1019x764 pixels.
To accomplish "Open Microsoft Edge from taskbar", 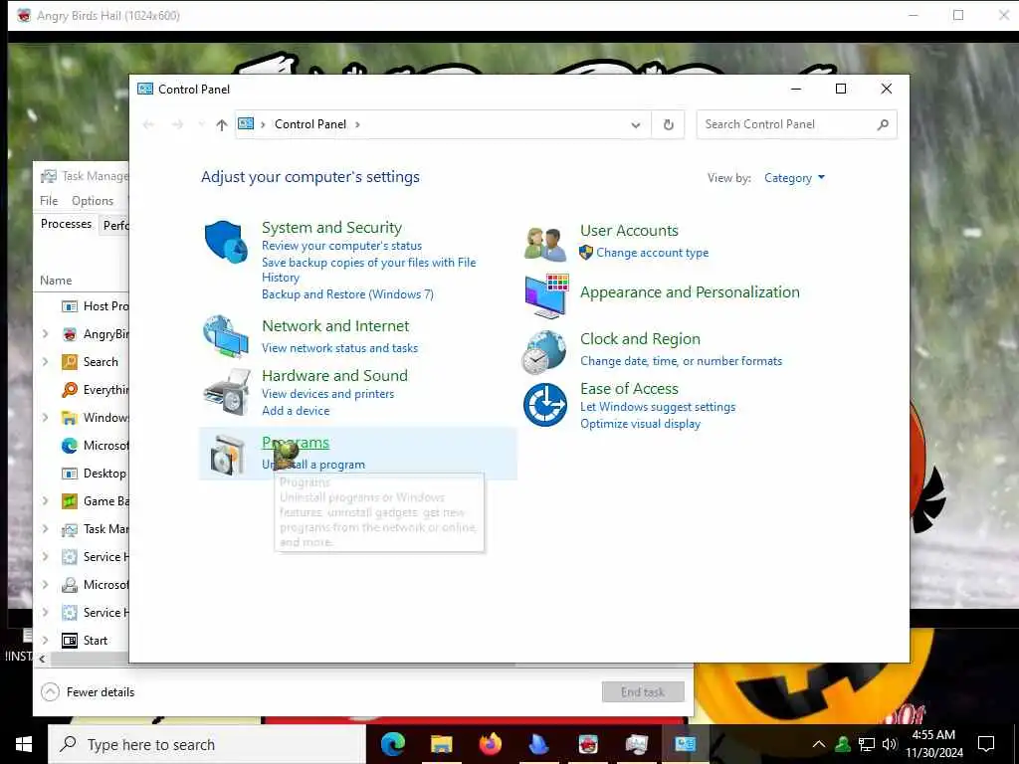I will [392, 744].
